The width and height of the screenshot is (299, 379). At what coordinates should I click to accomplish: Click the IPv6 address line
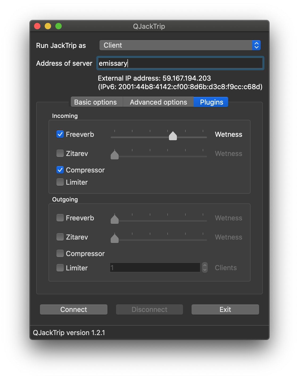(x=180, y=87)
